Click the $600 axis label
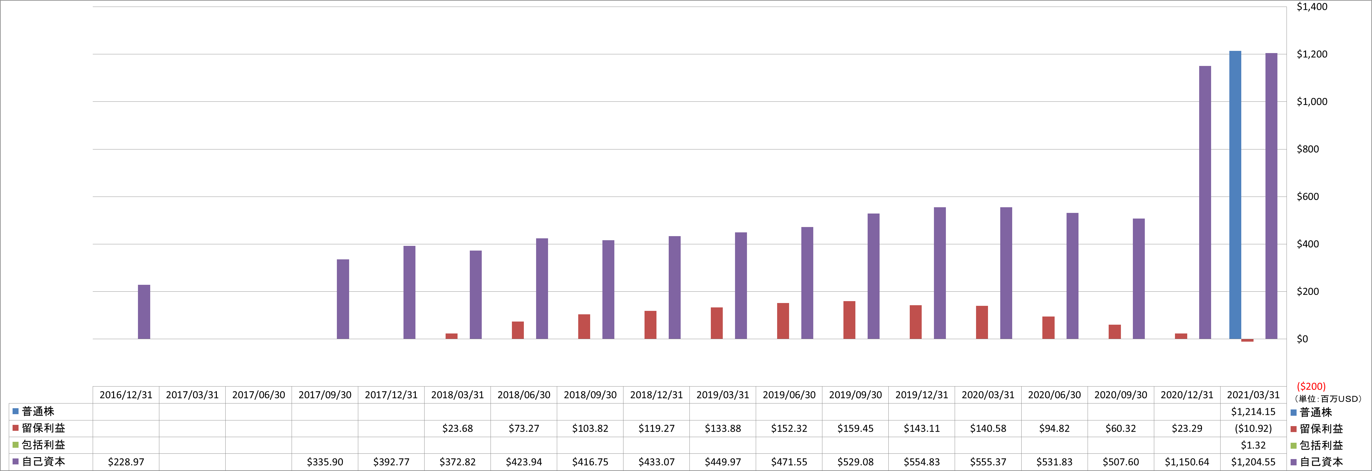 pyautogui.click(x=1308, y=197)
